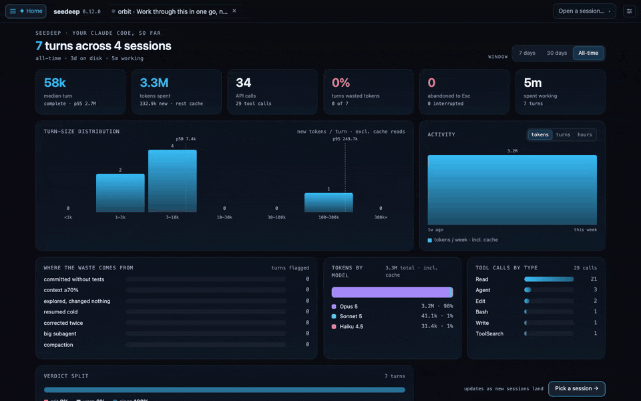
Task: Click the 100–300k histogram bar
Action: (329, 203)
